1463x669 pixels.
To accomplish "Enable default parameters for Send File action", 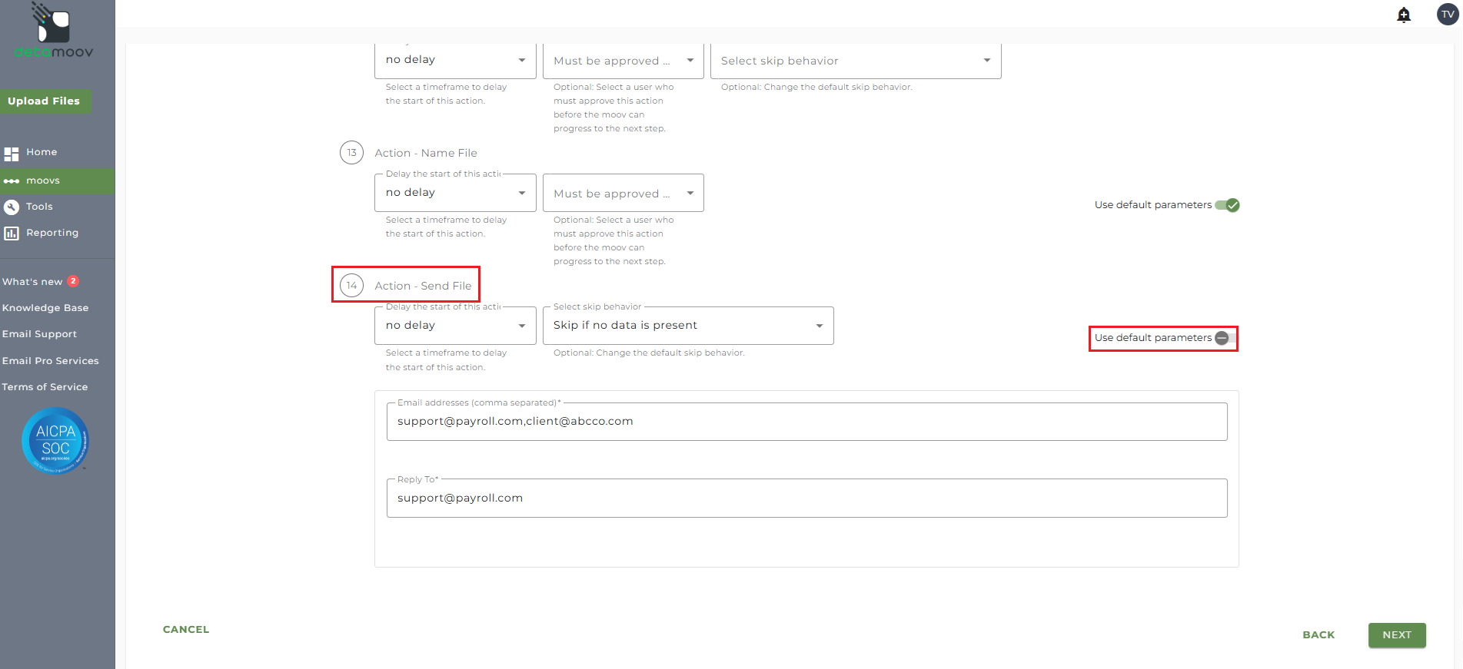I will pos(1225,338).
